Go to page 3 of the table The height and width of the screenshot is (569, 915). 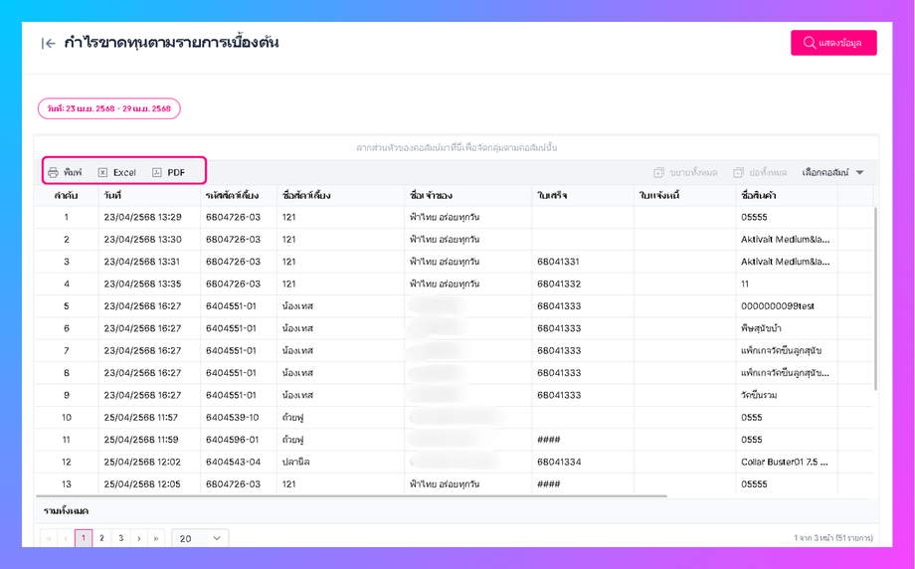120,538
